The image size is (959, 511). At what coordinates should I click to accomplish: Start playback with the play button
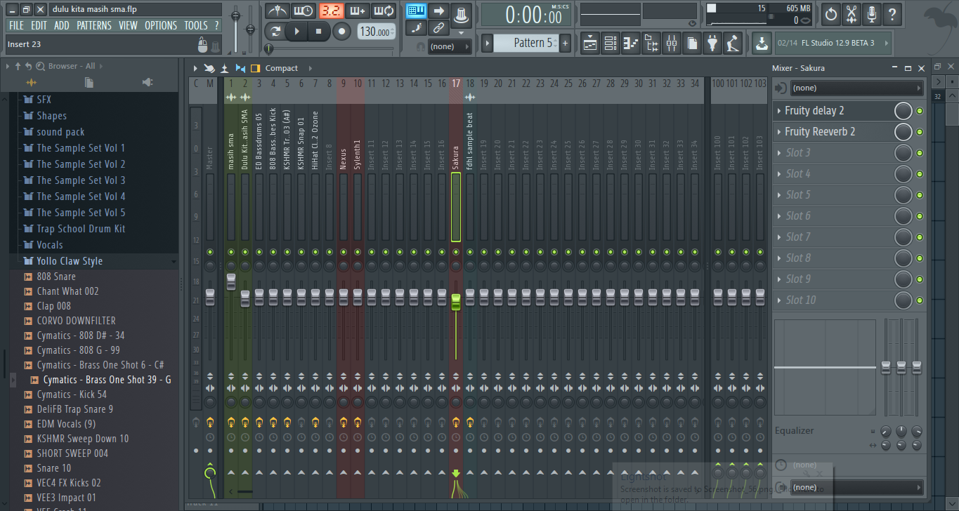coord(296,32)
